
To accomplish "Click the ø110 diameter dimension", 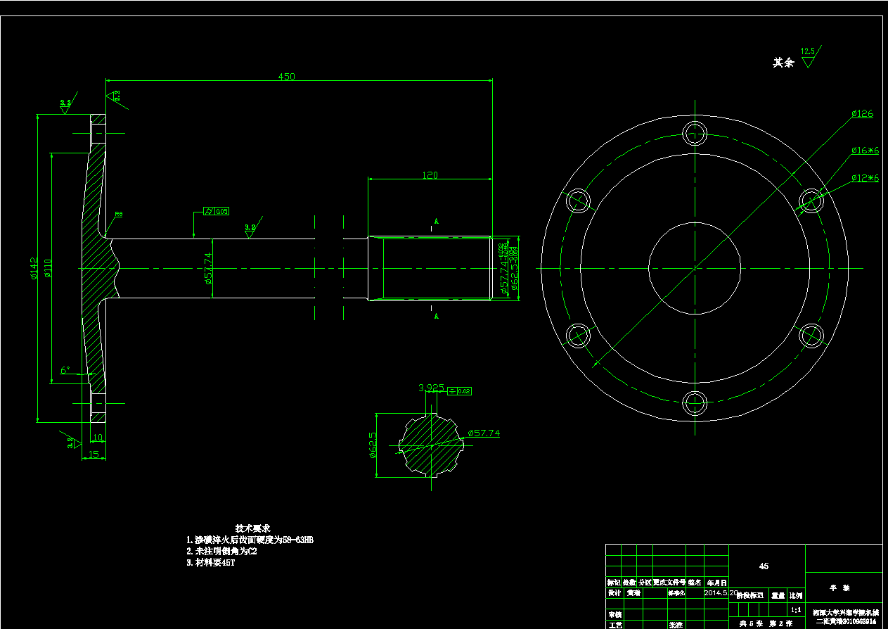I will click(x=48, y=268).
